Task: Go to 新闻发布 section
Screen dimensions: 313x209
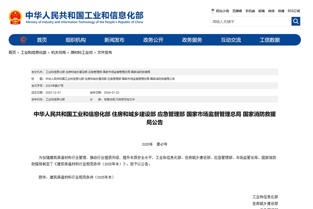Action: tap(114, 40)
